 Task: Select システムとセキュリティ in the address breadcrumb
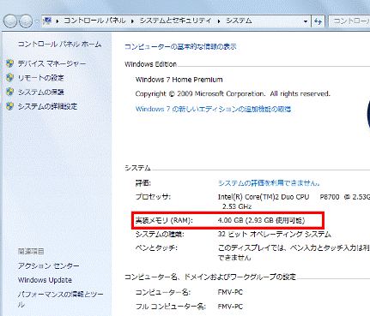[175, 21]
